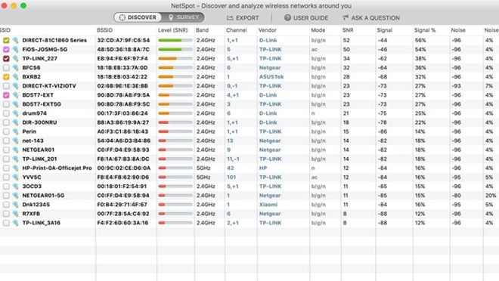
Task: Select the Xiaomi vendor cell
Action: click(x=268, y=205)
